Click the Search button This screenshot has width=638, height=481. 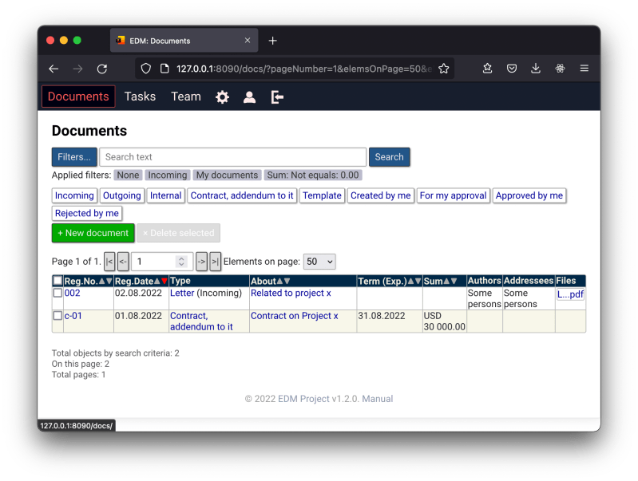pyautogui.click(x=389, y=157)
